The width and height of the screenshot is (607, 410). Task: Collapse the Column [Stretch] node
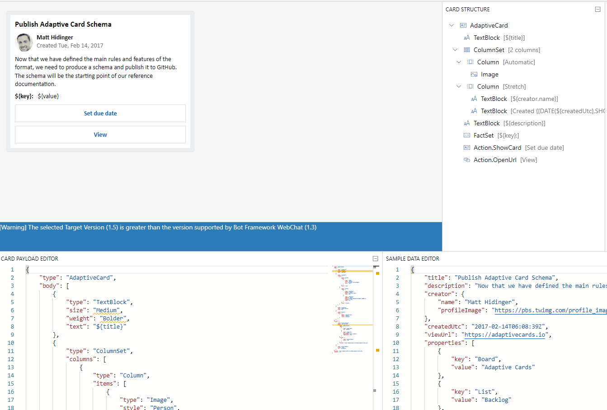(459, 86)
